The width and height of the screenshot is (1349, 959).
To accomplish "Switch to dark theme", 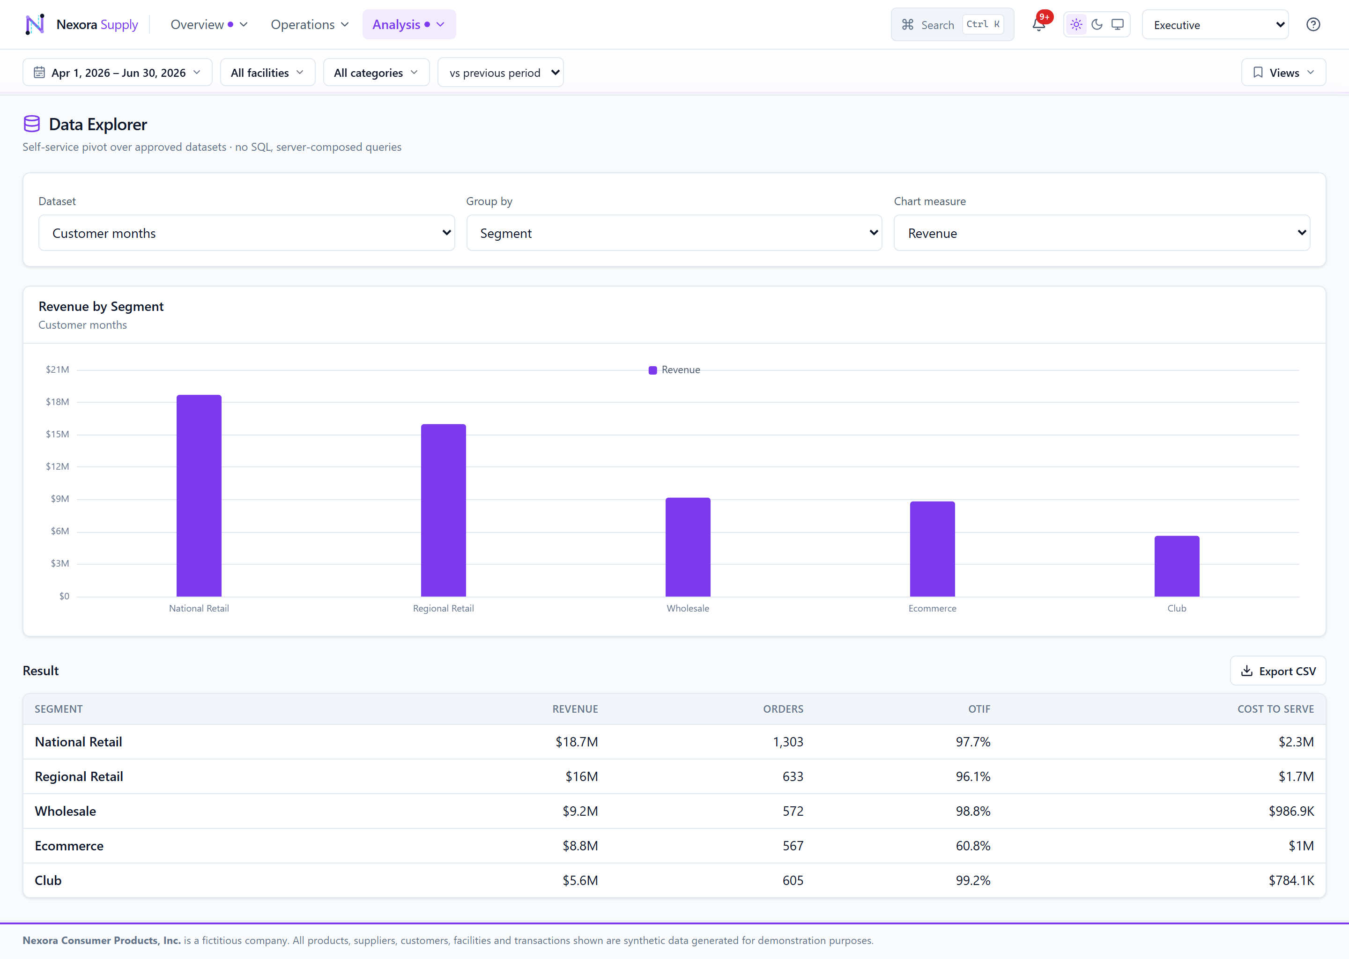I will coord(1097,24).
